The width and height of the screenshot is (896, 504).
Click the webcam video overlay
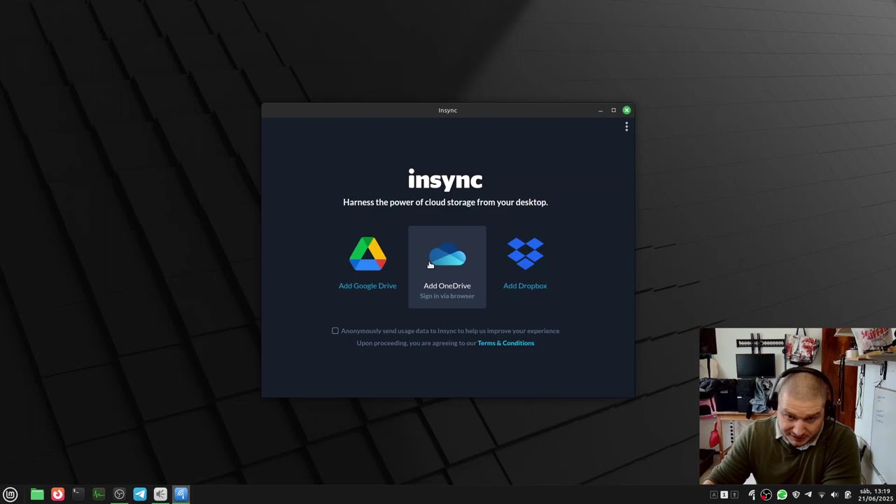pos(797,406)
